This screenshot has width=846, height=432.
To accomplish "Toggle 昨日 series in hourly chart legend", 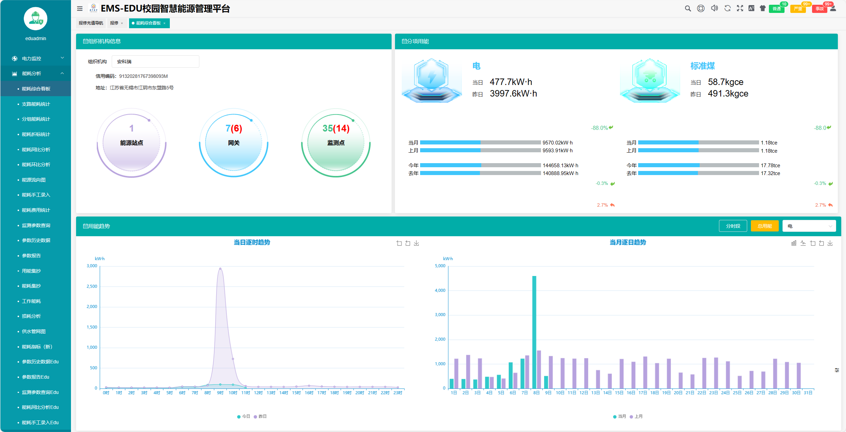I will click(260, 416).
